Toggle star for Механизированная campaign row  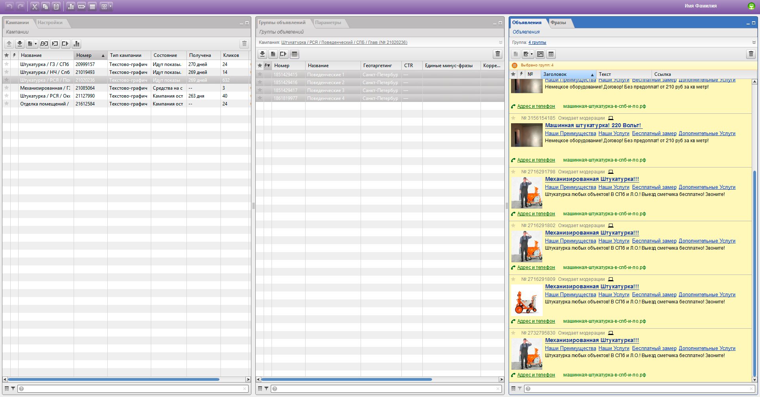coord(6,88)
